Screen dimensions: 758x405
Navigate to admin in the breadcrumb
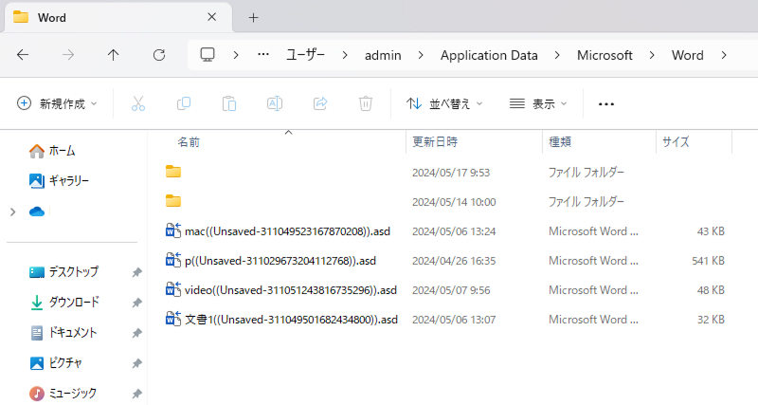(383, 55)
